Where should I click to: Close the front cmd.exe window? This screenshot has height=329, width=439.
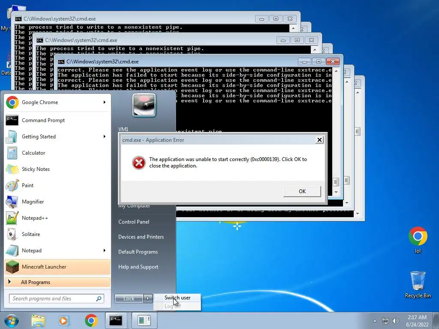333,62
